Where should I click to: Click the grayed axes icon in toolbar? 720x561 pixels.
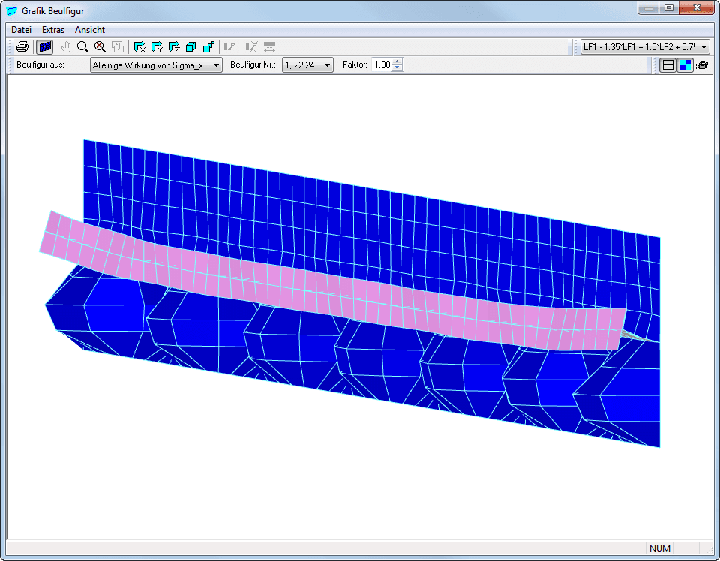coord(252,46)
